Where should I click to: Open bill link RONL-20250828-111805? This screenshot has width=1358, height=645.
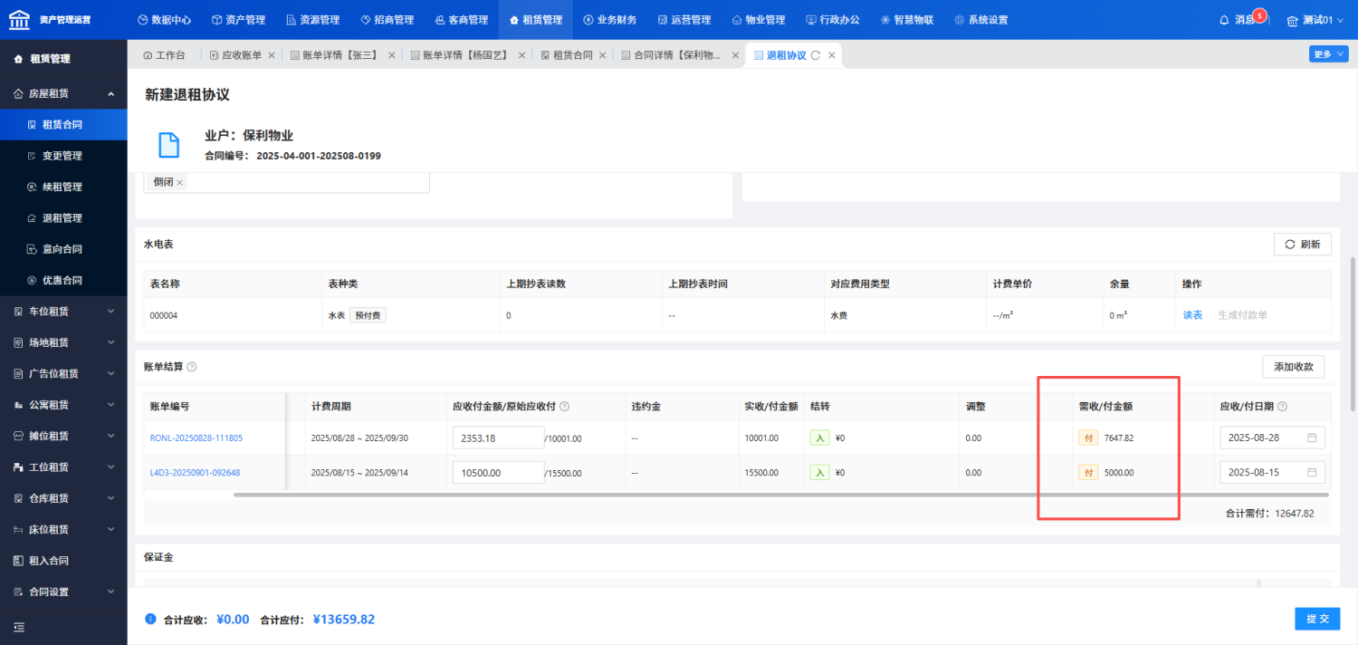[x=196, y=438]
